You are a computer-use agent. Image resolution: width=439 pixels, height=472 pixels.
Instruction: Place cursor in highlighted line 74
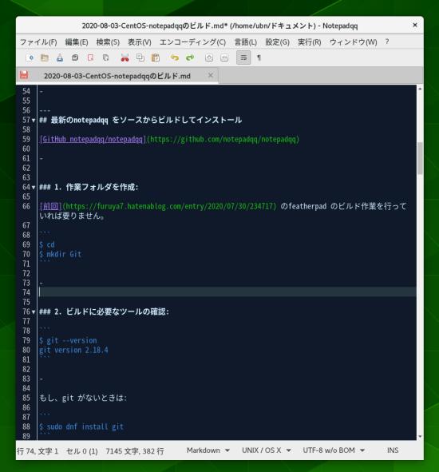click(227, 292)
